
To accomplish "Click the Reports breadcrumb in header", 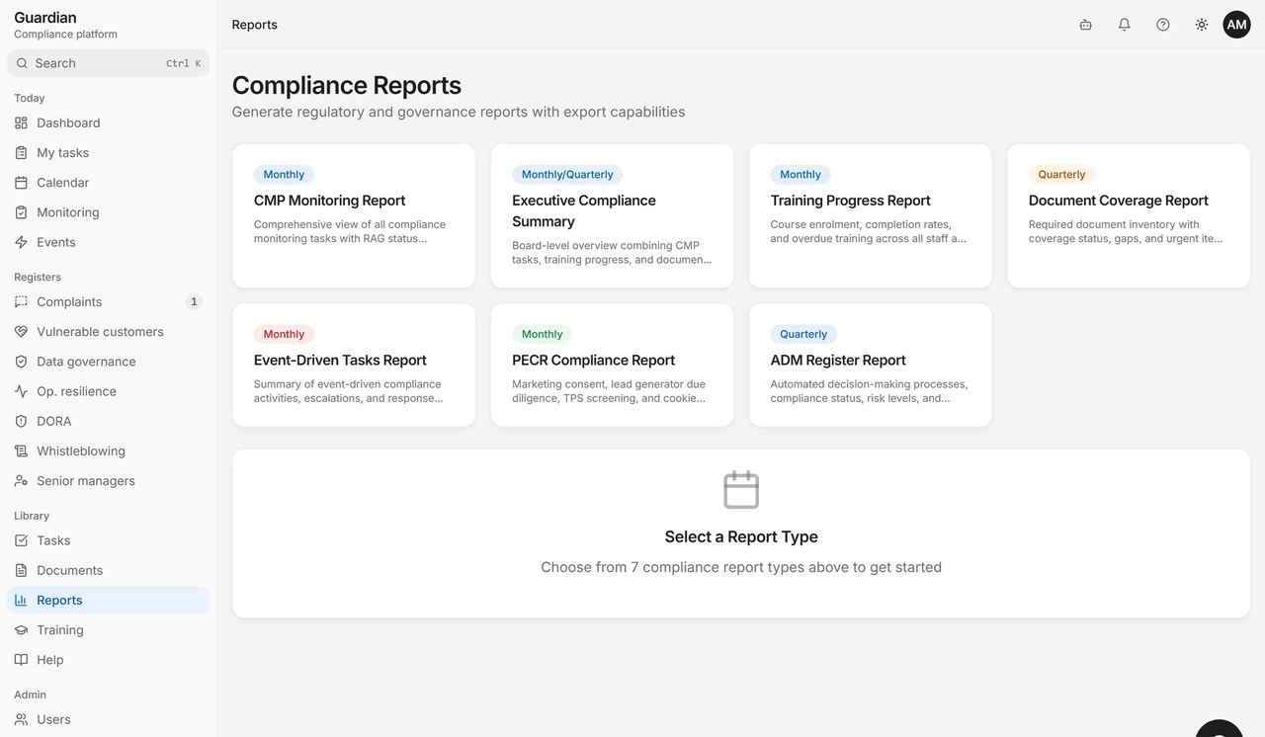I will pyautogui.click(x=255, y=25).
